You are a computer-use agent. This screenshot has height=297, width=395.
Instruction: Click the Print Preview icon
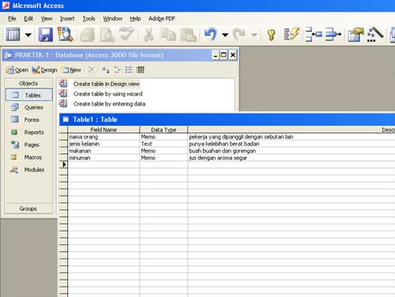(107, 35)
